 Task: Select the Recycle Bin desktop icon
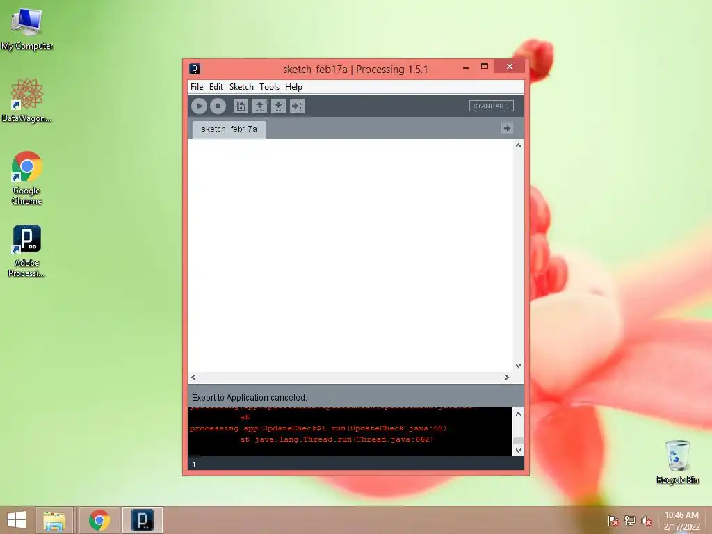click(677, 462)
